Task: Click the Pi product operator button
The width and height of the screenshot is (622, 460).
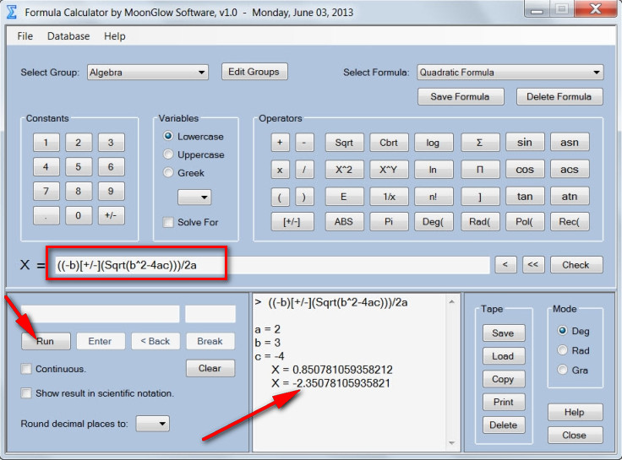Action: pyautogui.click(x=479, y=170)
